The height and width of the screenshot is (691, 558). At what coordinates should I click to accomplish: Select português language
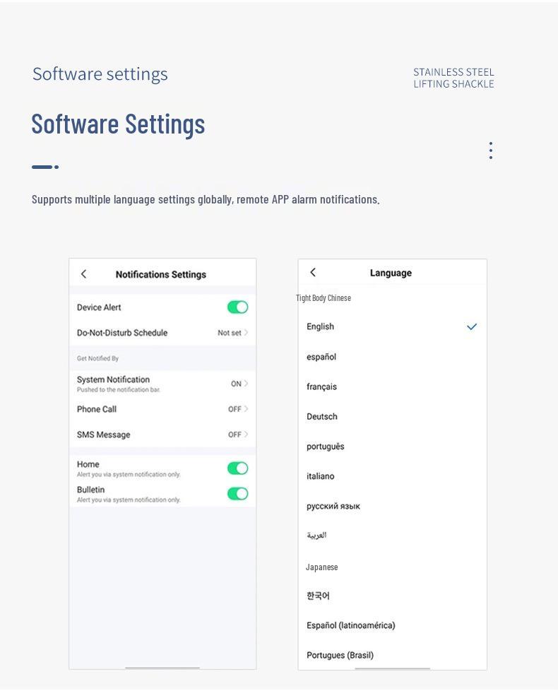[x=392, y=447]
